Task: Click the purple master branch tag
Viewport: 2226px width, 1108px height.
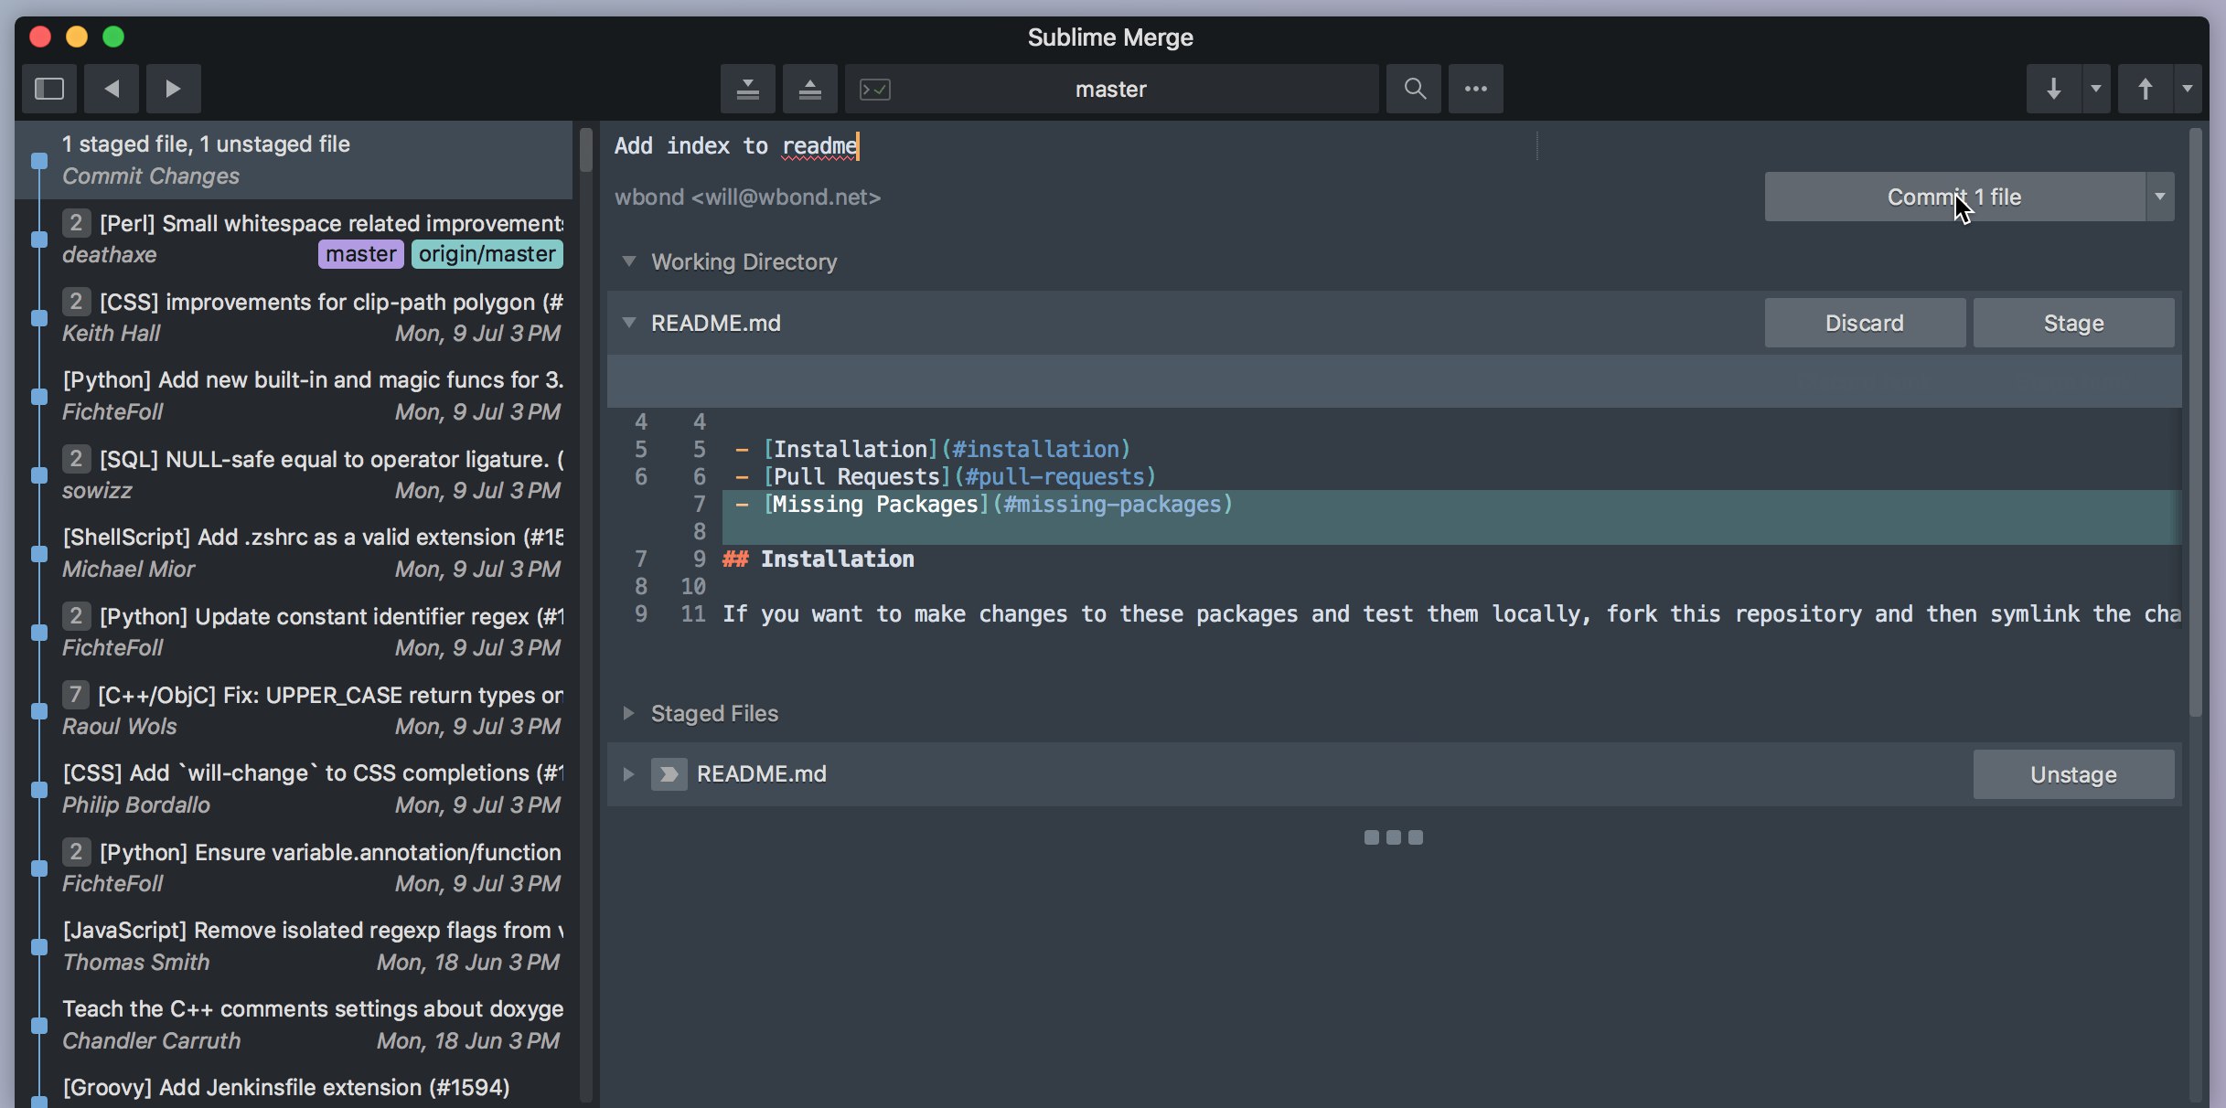Action: [361, 254]
